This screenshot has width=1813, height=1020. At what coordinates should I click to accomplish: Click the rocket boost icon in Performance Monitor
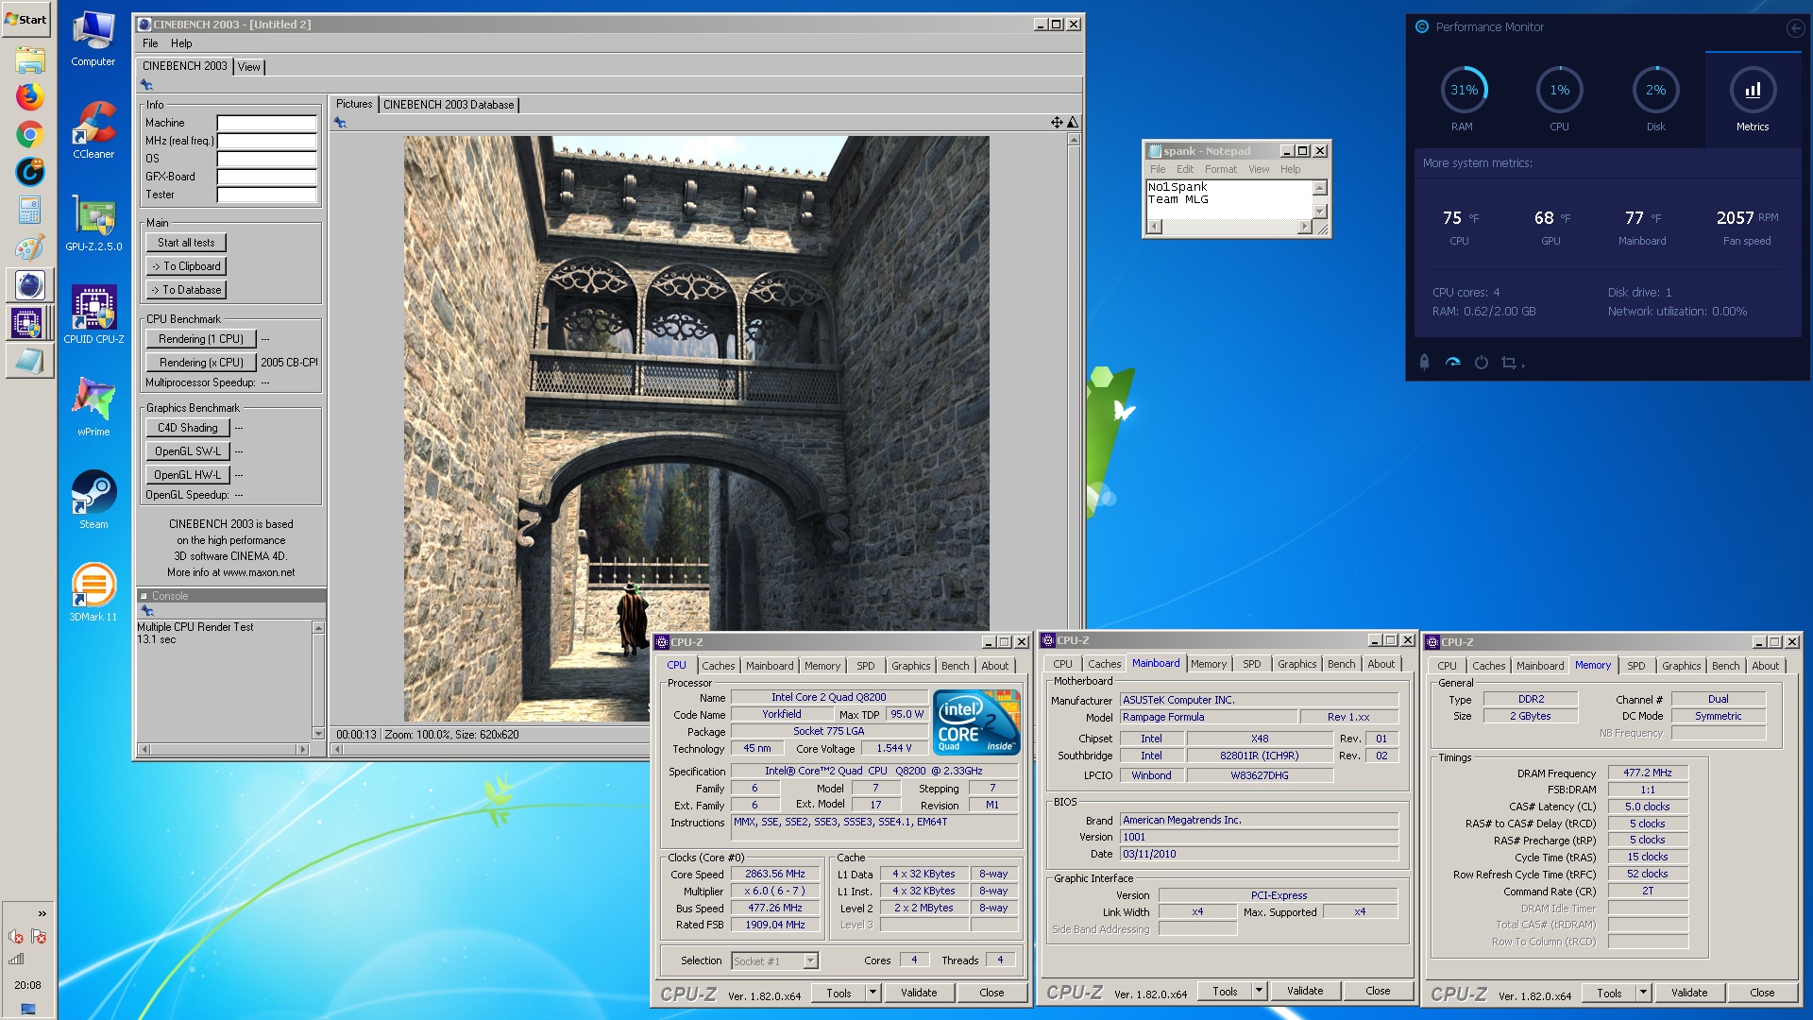[x=1425, y=362]
